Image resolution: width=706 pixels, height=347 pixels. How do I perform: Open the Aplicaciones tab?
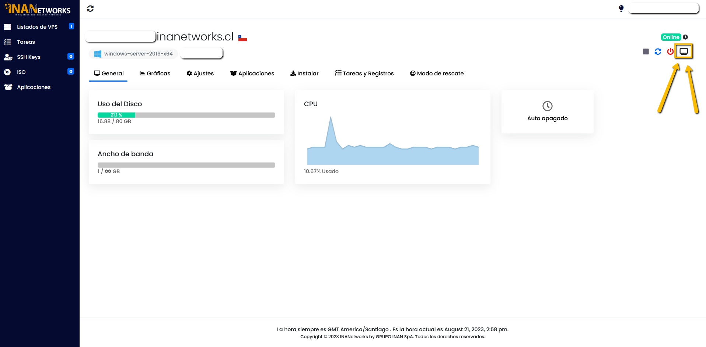pyautogui.click(x=252, y=74)
